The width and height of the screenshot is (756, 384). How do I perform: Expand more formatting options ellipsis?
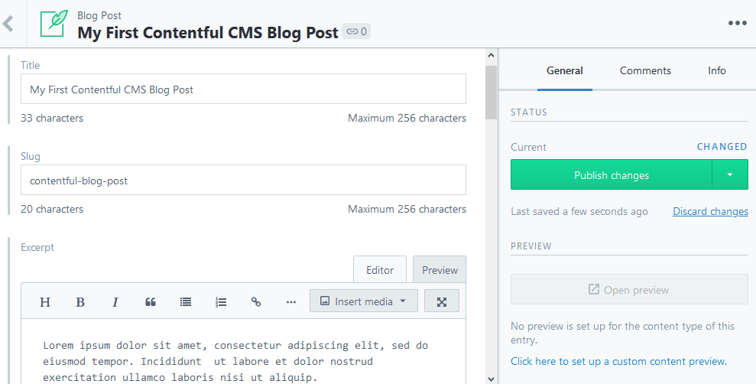(x=291, y=302)
